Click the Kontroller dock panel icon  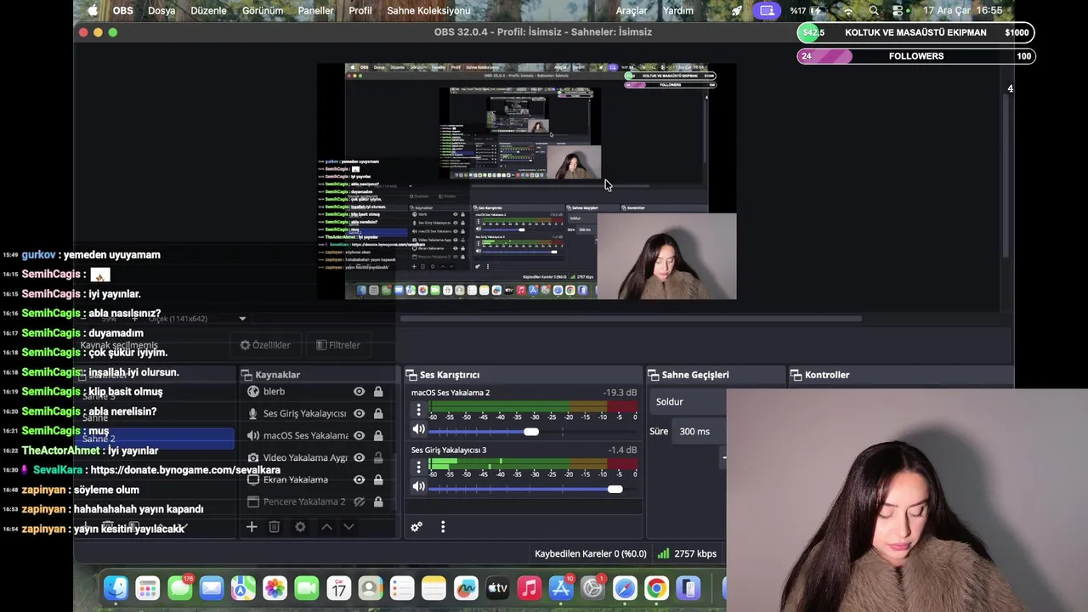coord(796,375)
